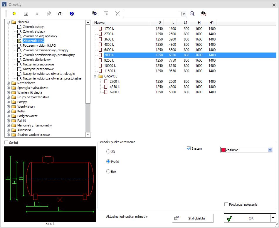The width and height of the screenshot is (279, 228).
Task: Select 'Naczynie wzbiorcze otwarte, prostokątne' tree item
Action: coord(52,78)
